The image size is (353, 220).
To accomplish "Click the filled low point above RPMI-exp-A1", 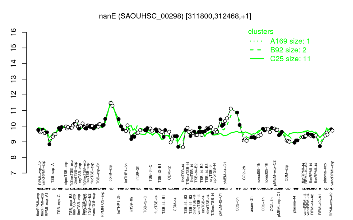I will click(50, 144).
